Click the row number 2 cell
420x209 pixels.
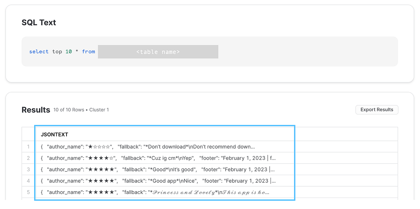(28, 158)
